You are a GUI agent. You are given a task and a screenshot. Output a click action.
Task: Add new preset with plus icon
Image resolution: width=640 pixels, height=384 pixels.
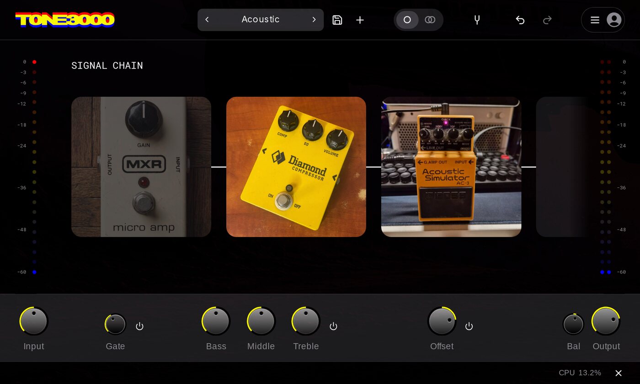pos(360,20)
